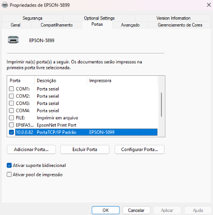Viewport: 213px width, 215px height.
Task: Open the Avançado tab
Action: (x=130, y=25)
